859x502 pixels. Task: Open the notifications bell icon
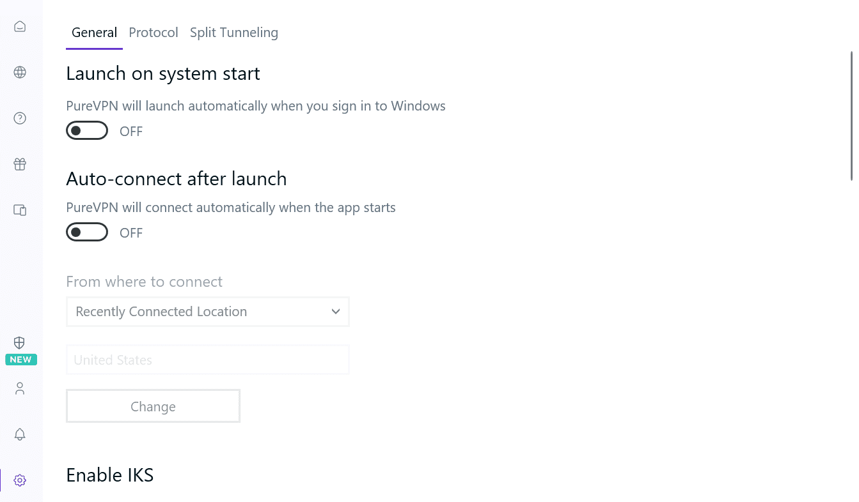(x=20, y=434)
